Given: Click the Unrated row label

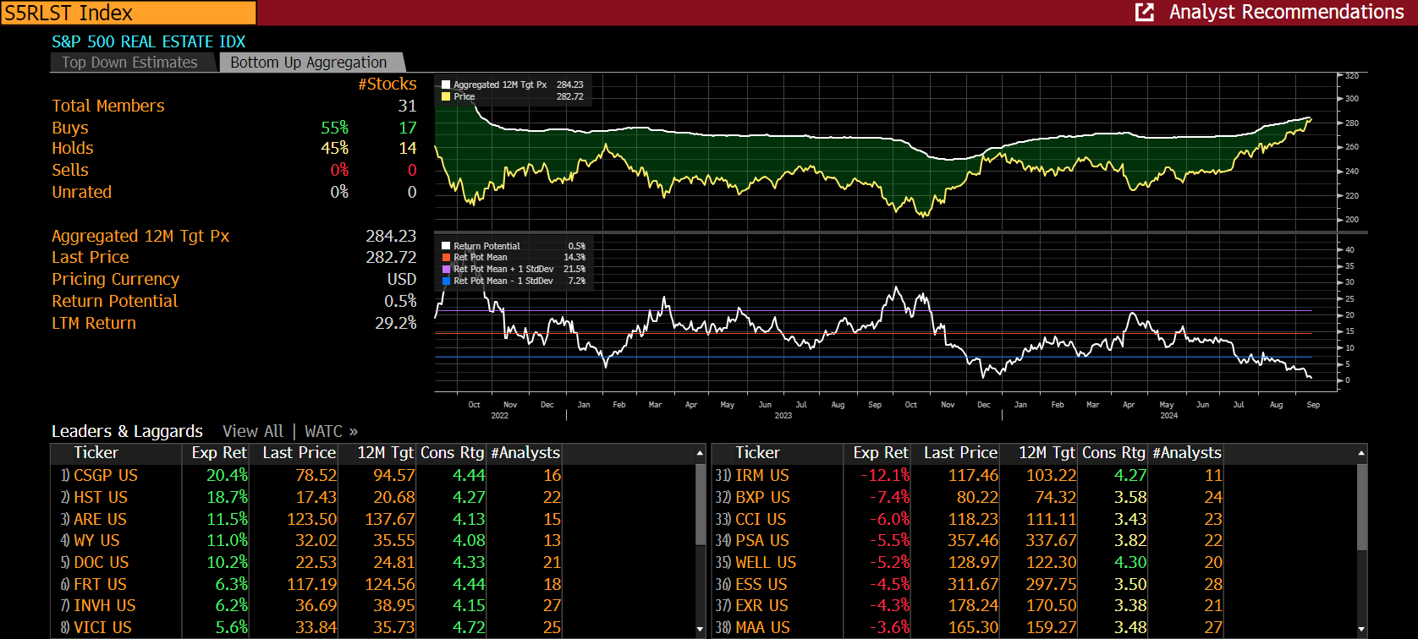Looking at the screenshot, I should [81, 193].
